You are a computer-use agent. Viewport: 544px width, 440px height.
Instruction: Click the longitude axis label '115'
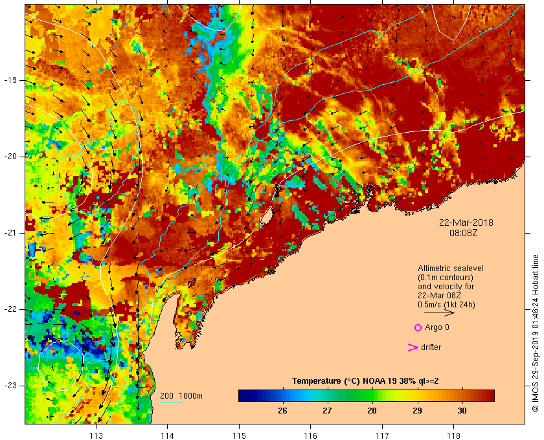239,435
